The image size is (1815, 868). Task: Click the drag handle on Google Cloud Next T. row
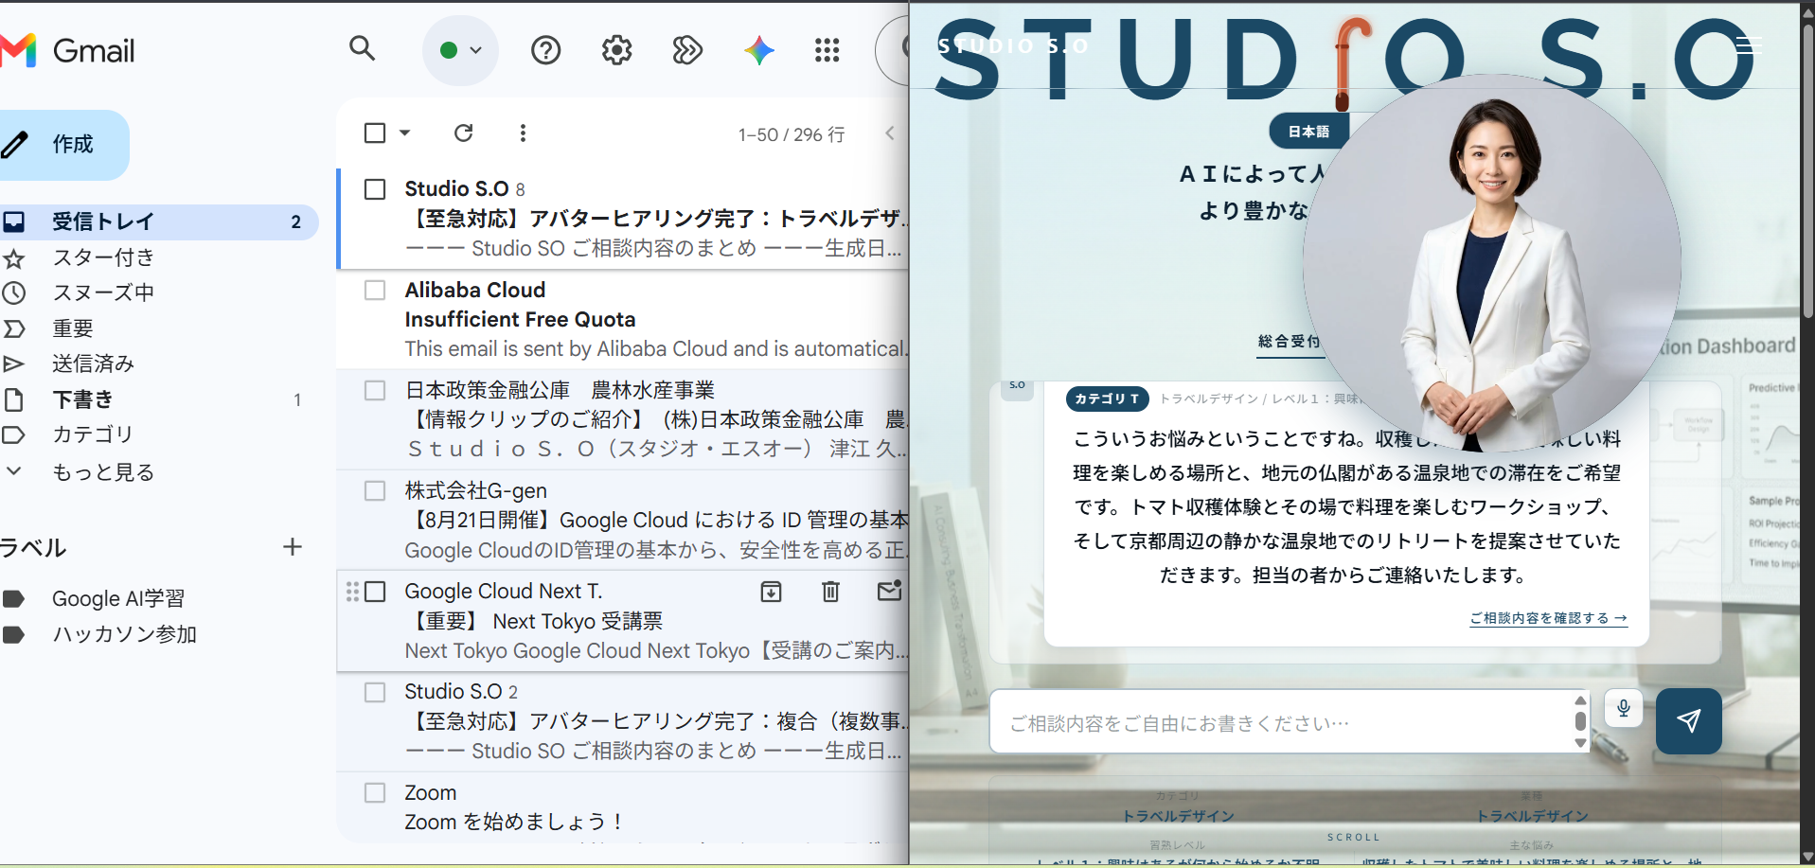(x=352, y=592)
